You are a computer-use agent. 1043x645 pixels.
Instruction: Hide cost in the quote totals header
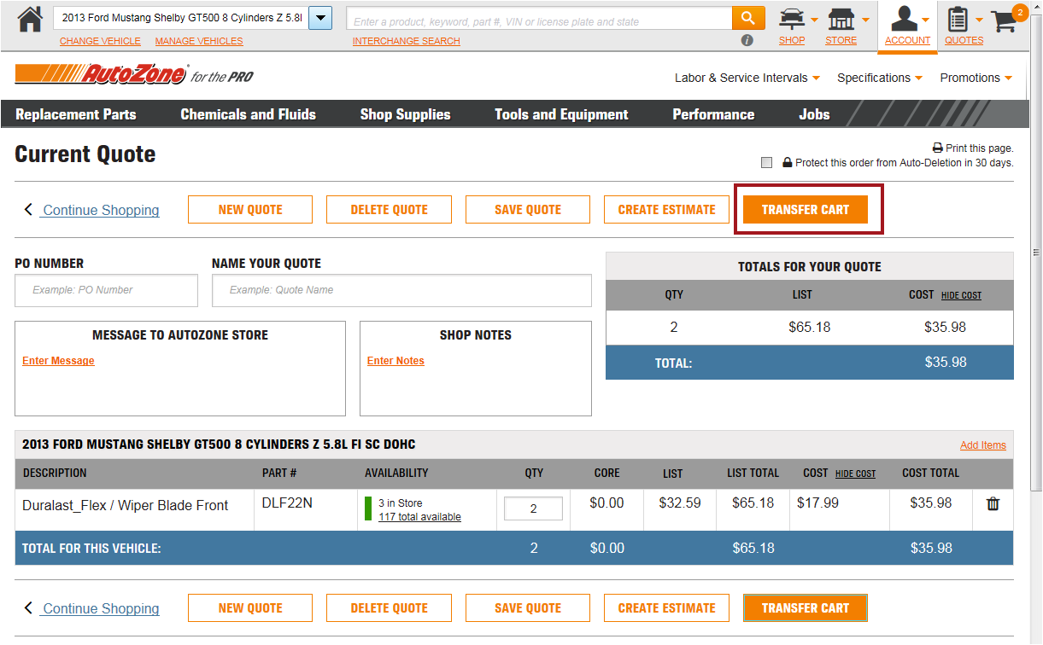[x=961, y=296]
